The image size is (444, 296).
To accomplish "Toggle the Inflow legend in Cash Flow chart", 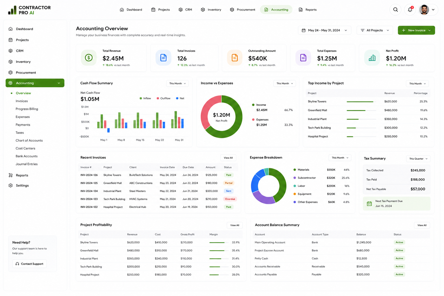I will pyautogui.click(x=145, y=98).
